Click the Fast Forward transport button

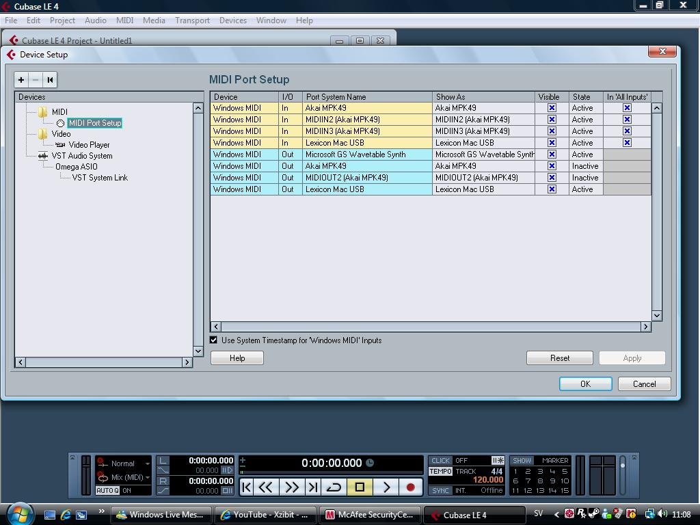291,487
